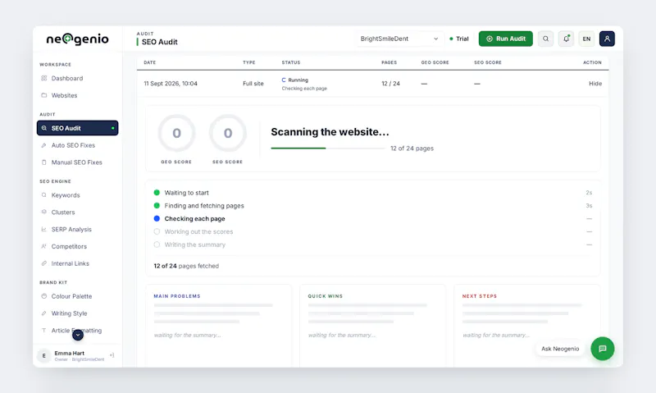Click the "Full site" type cell
This screenshot has width=656, height=393.
tap(253, 84)
